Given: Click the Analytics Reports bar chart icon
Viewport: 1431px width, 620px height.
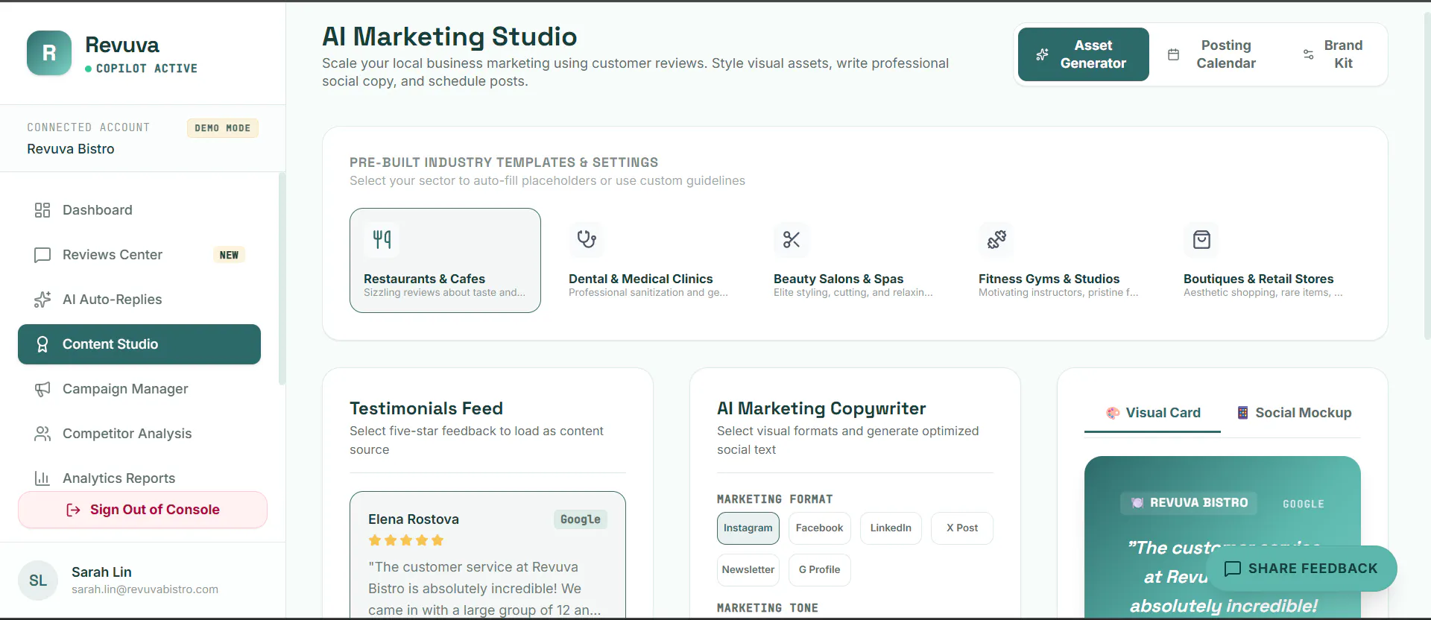Looking at the screenshot, I should [42, 478].
